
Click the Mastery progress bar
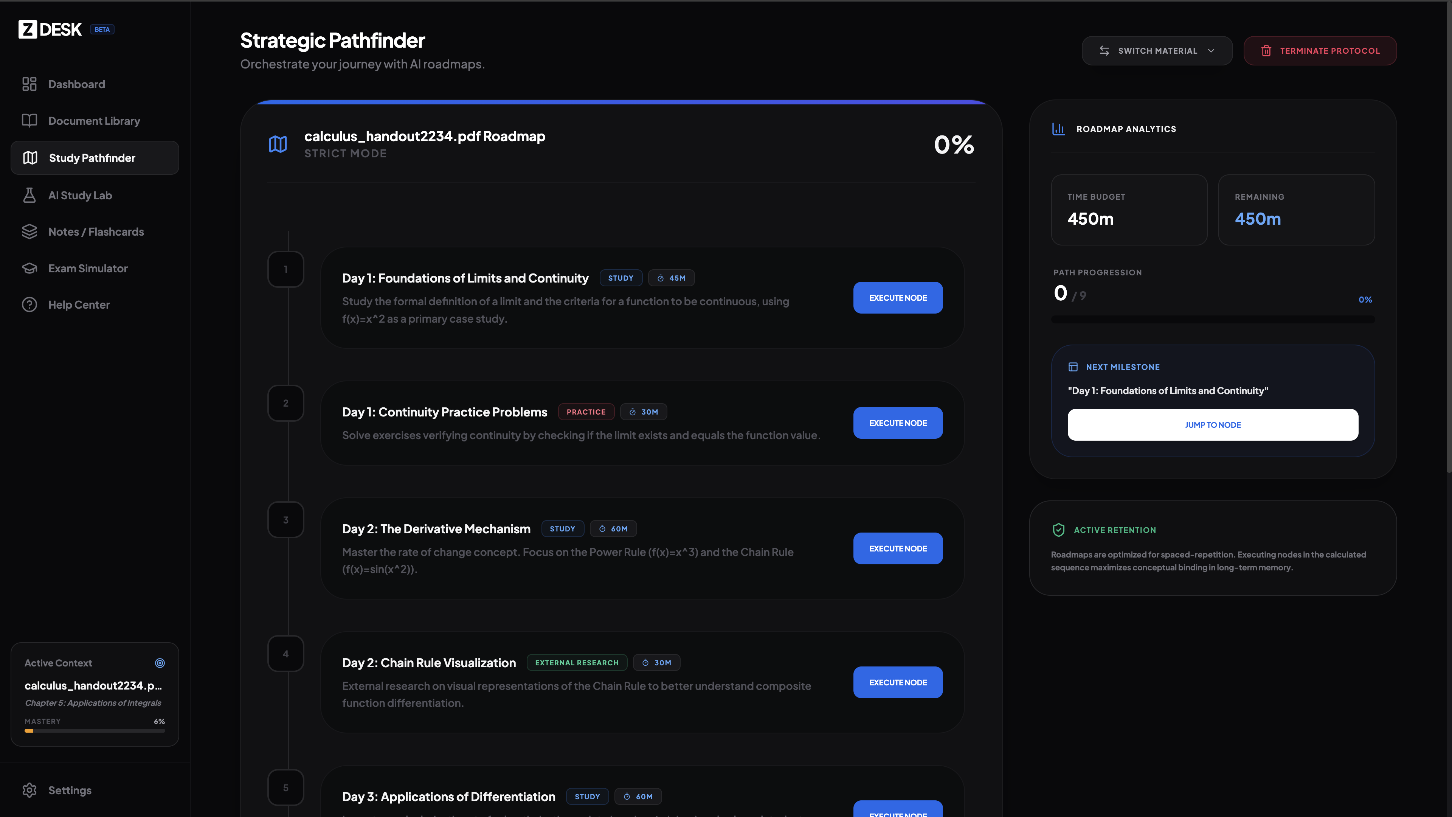click(x=95, y=731)
